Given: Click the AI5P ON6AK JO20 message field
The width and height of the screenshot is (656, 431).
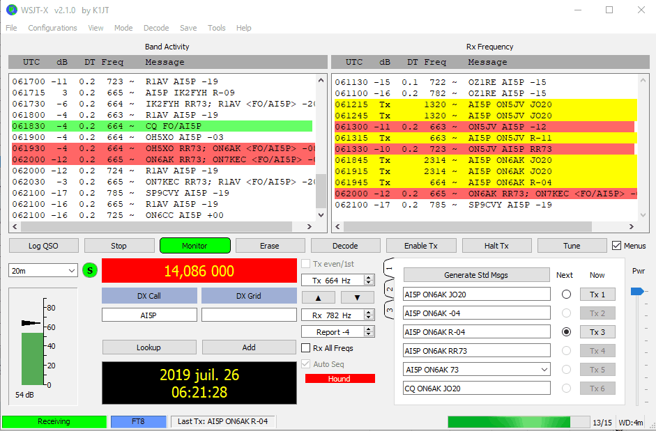Looking at the screenshot, I should click(477, 295).
